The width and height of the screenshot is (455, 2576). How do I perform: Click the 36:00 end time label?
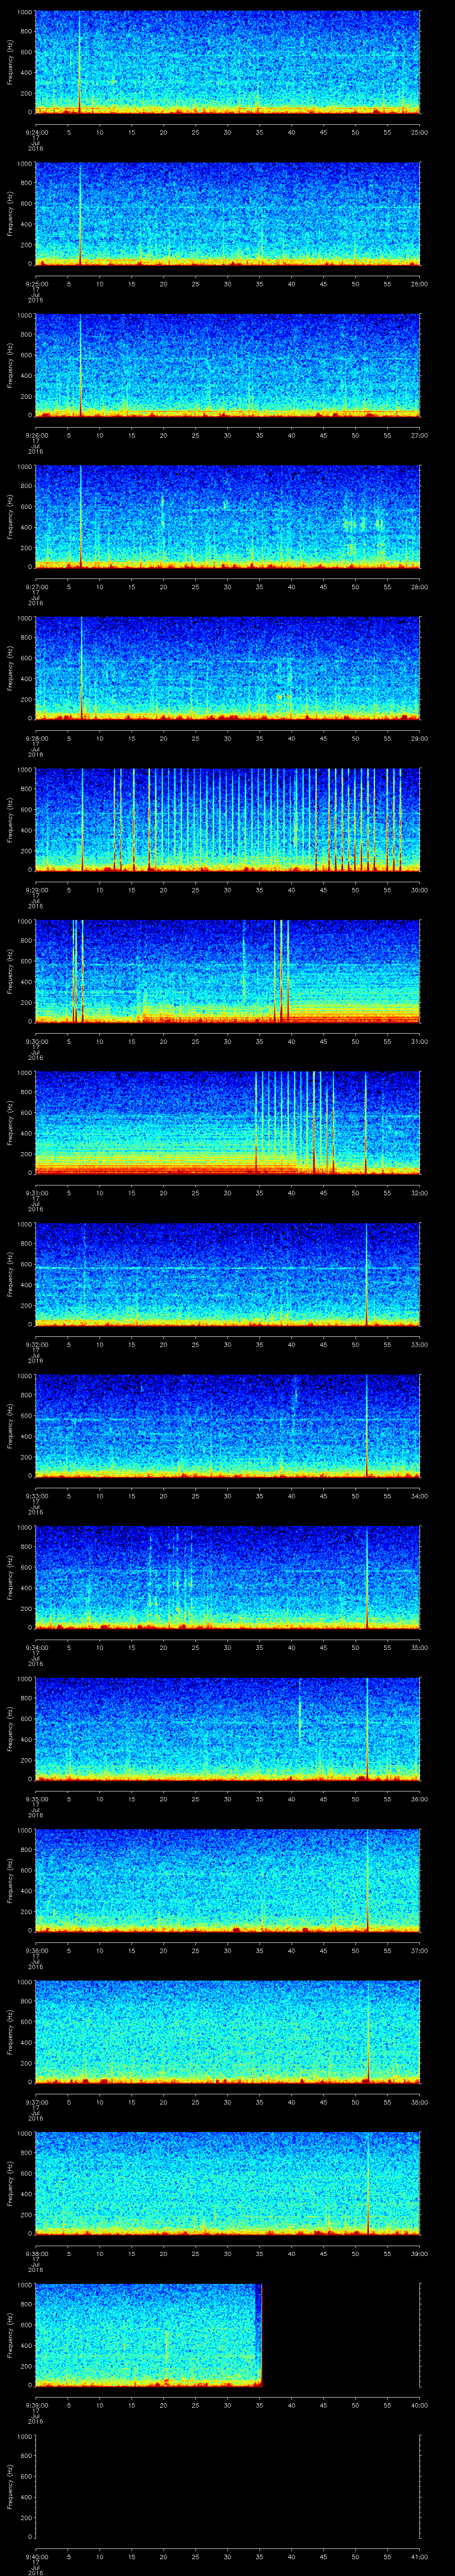tap(420, 1798)
